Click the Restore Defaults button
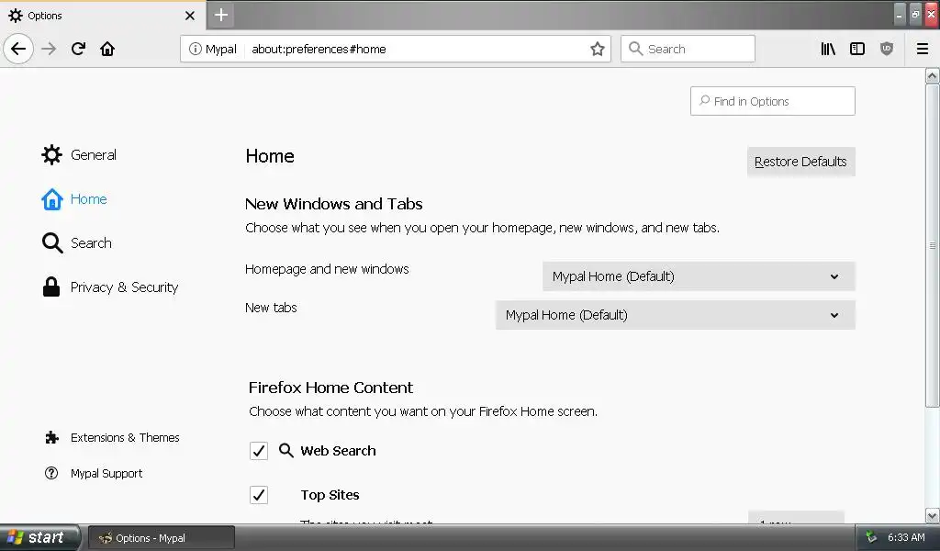 click(x=800, y=162)
